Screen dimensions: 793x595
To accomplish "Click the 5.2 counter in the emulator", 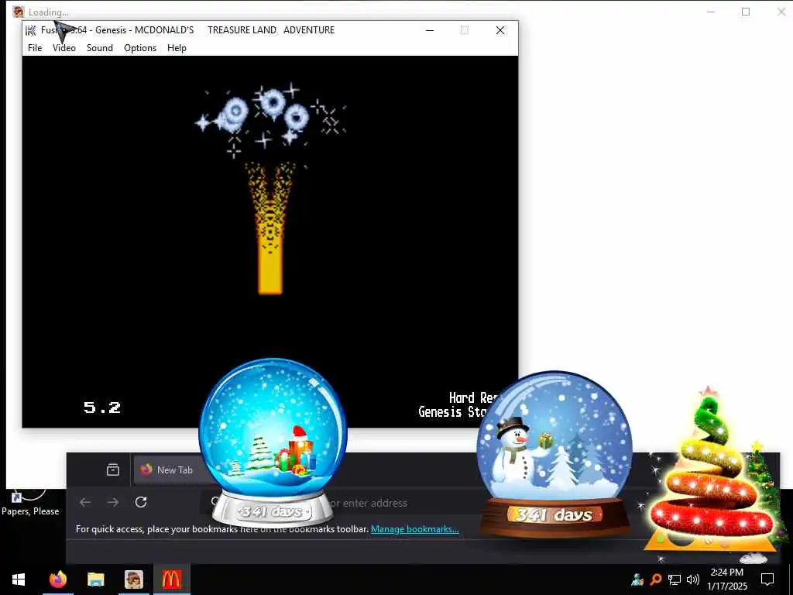I will pos(102,408).
